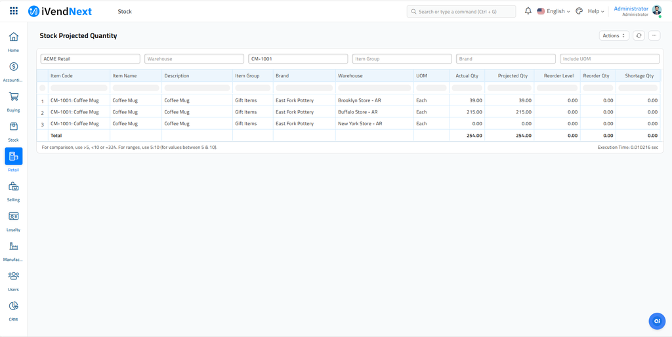Focus the top search command bar
The image size is (672, 337).
pos(461,11)
